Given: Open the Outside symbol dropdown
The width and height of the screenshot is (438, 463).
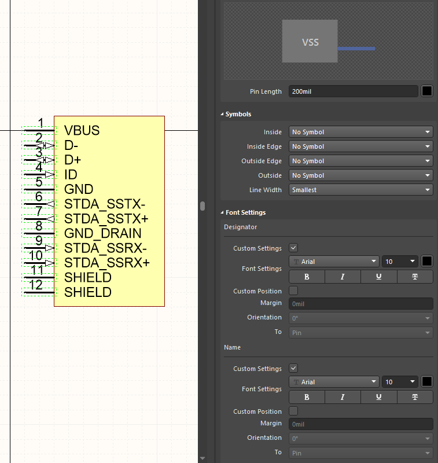Looking at the screenshot, I should (x=360, y=175).
